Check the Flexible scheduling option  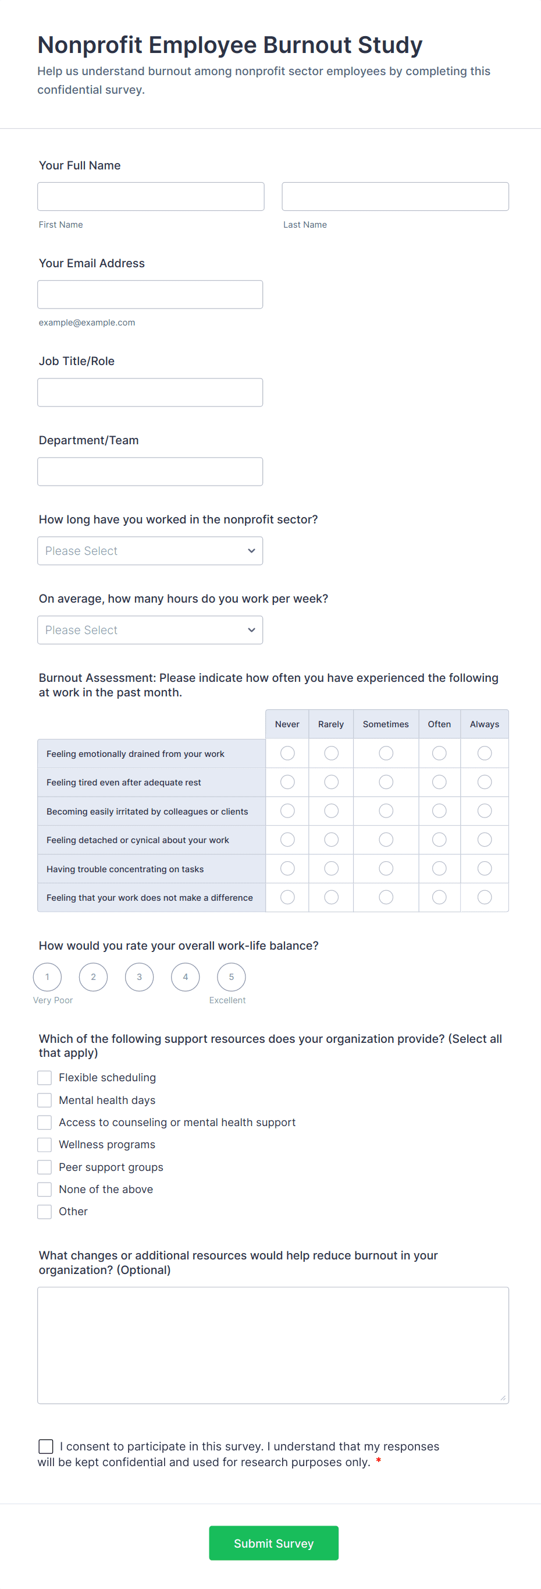tap(44, 1078)
